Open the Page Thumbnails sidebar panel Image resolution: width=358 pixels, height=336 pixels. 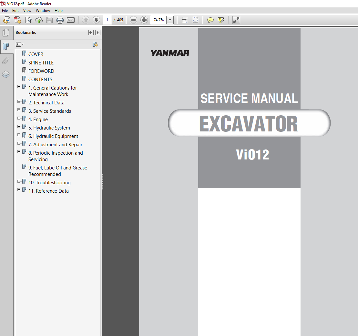coord(6,33)
